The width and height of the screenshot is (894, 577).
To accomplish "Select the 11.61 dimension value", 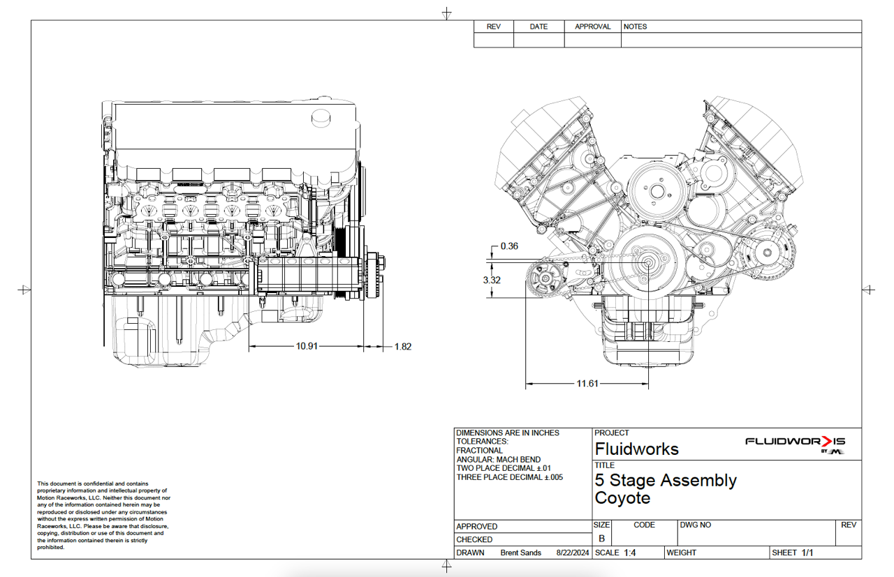I will click(x=587, y=384).
